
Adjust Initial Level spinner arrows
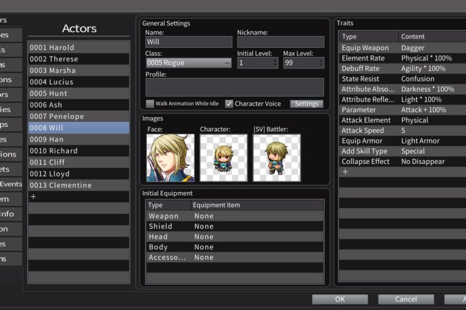point(274,63)
